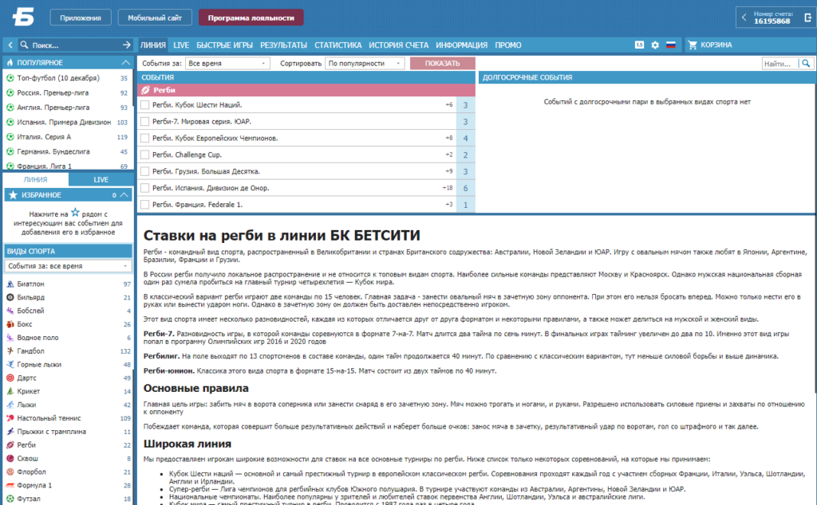Open РЕЗУЛЬТАТЫ menu item

pyautogui.click(x=283, y=45)
